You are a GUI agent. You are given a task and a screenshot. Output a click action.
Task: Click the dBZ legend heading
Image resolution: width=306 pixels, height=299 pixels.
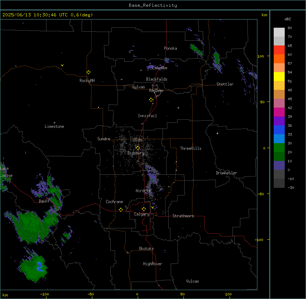[288, 19]
